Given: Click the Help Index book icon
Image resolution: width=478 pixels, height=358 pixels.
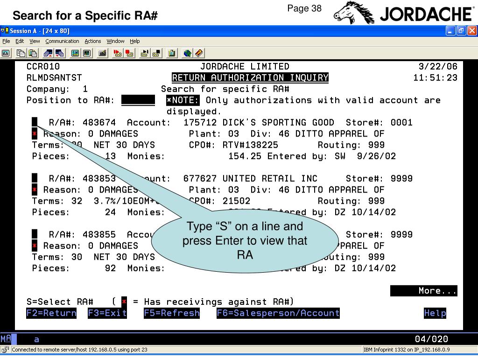Looking at the screenshot, I should click(199, 53).
